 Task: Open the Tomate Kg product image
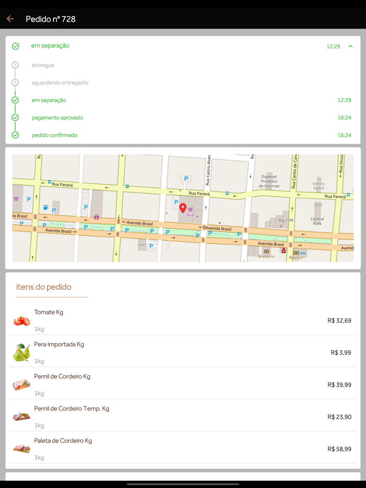click(x=21, y=321)
